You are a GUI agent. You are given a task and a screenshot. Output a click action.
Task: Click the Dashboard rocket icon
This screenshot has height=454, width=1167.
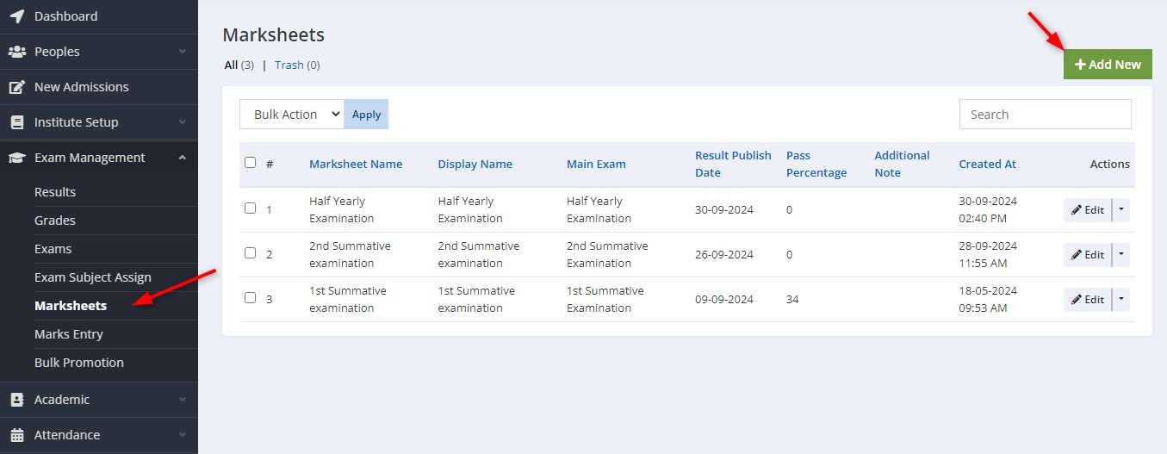pos(16,16)
